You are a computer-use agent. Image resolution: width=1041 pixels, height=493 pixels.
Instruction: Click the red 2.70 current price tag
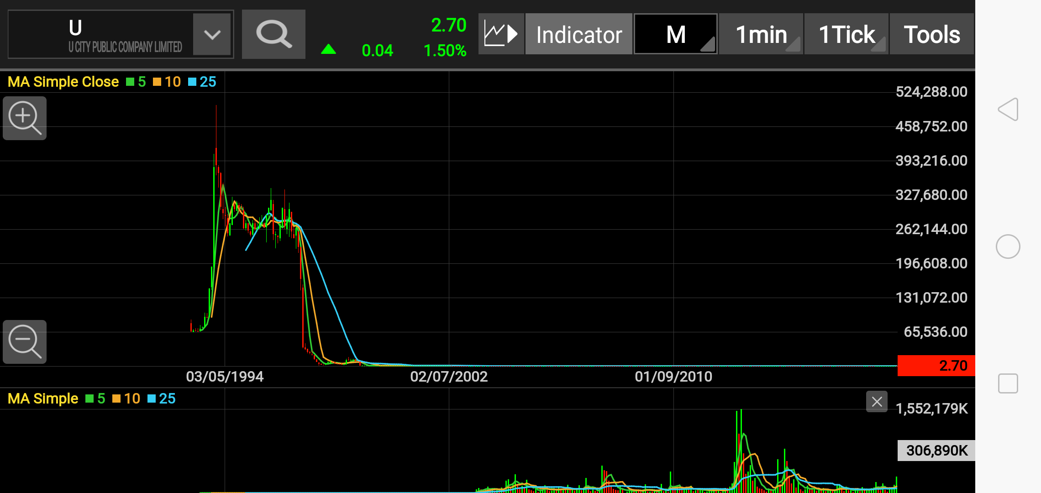(x=936, y=366)
